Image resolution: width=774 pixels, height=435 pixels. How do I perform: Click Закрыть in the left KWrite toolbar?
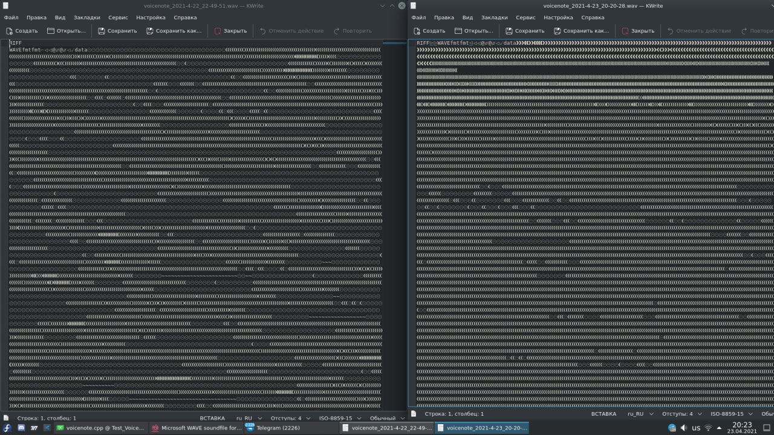(230, 31)
